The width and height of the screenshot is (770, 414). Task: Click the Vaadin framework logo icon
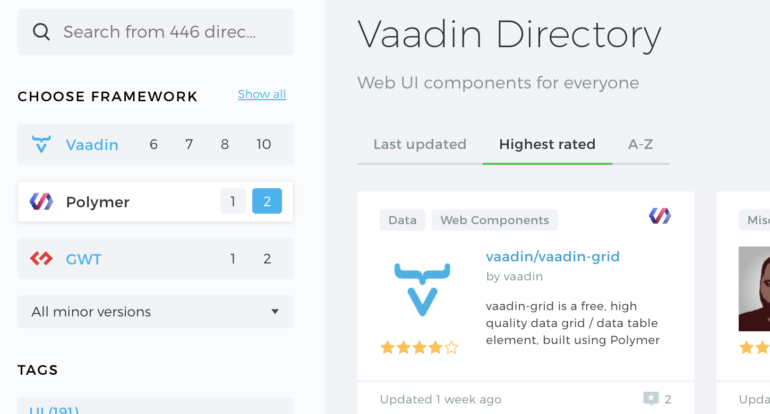(41, 144)
